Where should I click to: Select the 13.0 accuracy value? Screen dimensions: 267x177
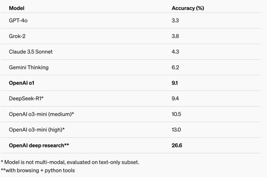pyautogui.click(x=176, y=130)
